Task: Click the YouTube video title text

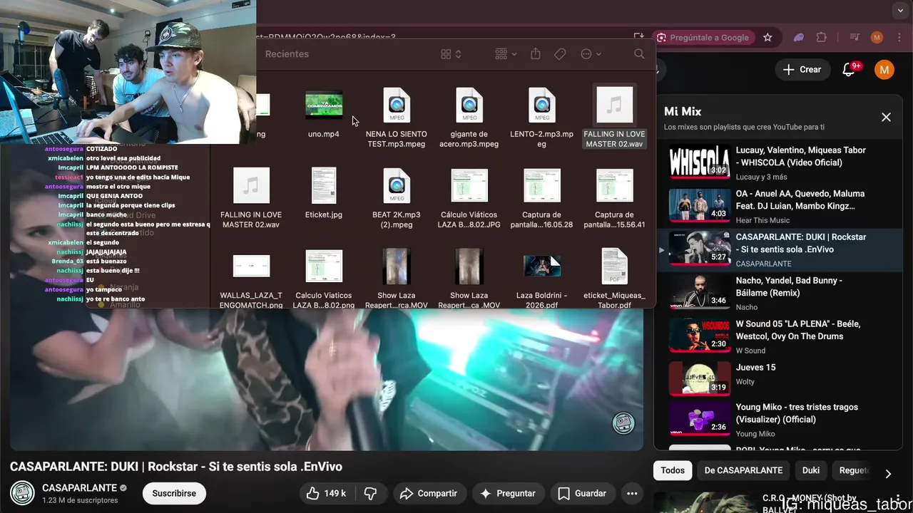Action: coord(176,467)
